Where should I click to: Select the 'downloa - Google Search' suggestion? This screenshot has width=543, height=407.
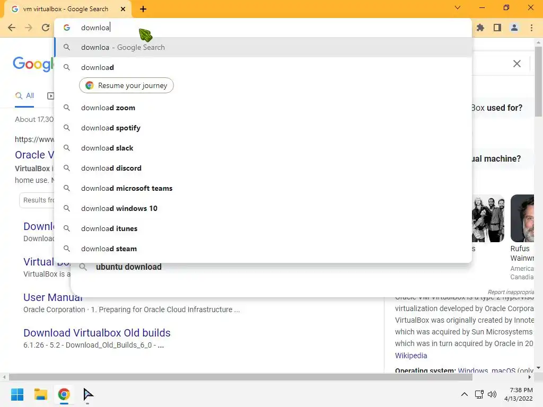pos(263,47)
